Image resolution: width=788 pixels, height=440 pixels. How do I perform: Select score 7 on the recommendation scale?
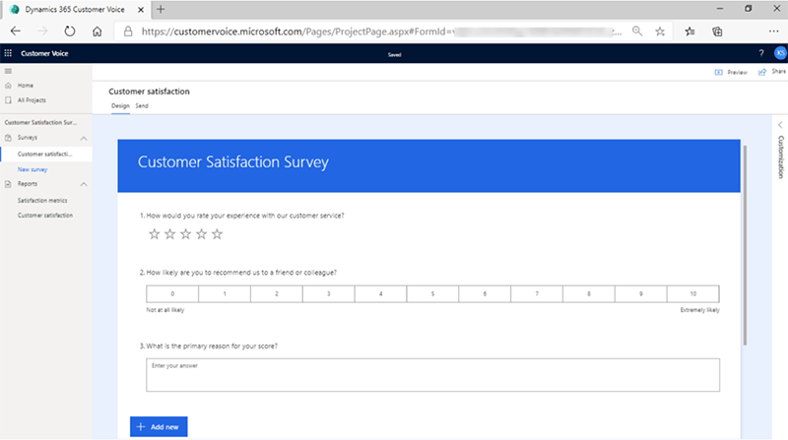[537, 294]
